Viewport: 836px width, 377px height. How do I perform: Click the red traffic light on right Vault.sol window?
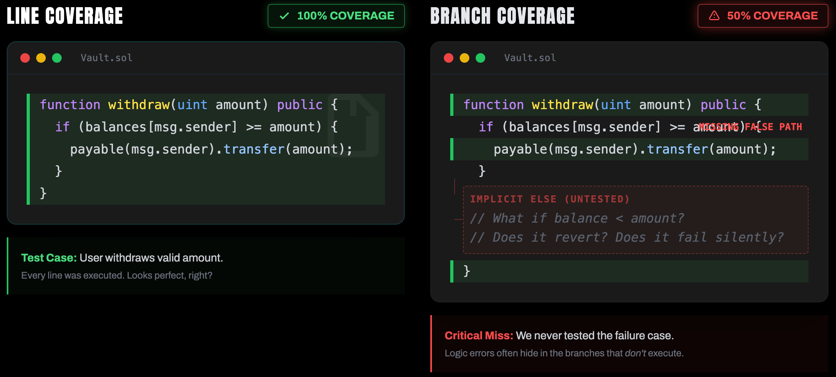448,58
